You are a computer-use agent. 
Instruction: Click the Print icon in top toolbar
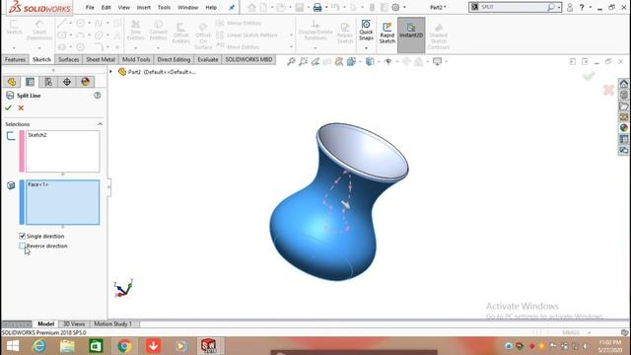[317, 7]
